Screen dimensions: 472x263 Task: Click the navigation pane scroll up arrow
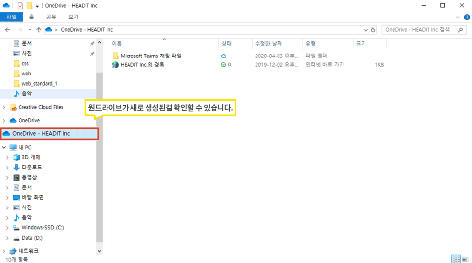click(99, 43)
